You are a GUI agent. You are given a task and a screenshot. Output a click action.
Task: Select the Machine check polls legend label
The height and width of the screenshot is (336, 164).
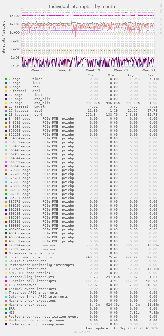click(x=27, y=304)
